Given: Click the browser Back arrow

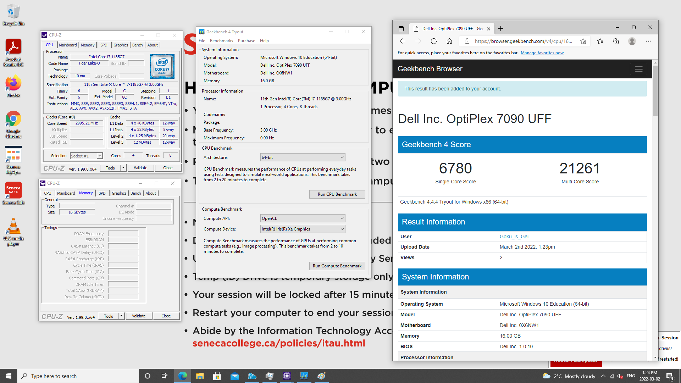Looking at the screenshot, I should 402,41.
